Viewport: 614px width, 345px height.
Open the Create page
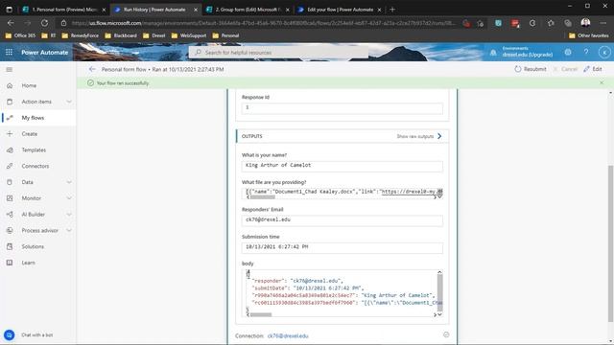click(x=30, y=134)
